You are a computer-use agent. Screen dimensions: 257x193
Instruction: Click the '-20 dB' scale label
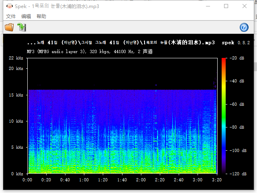click(x=237, y=58)
